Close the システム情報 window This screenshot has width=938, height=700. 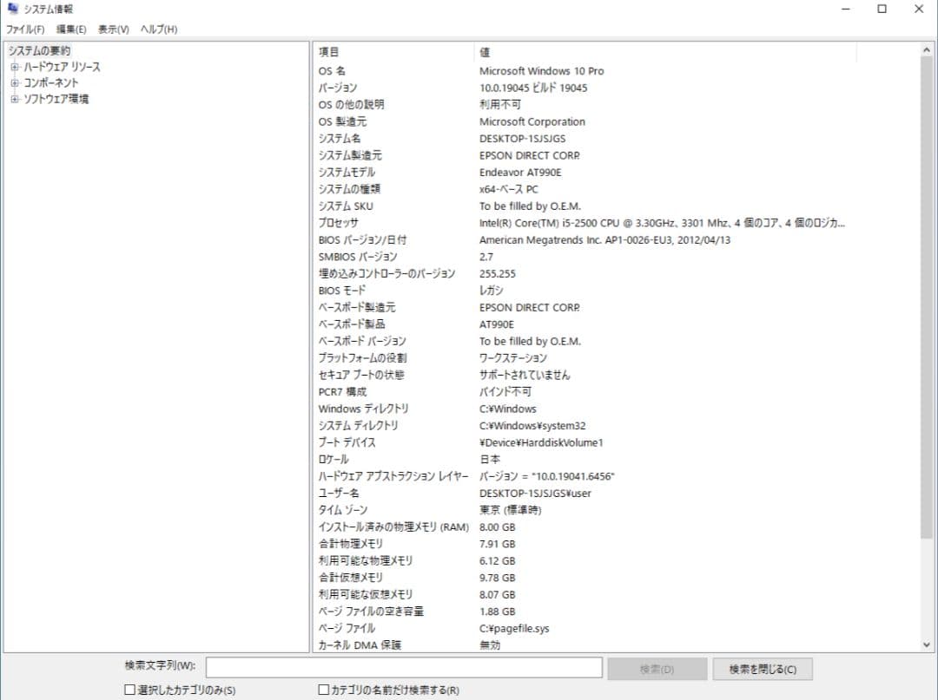click(x=919, y=9)
